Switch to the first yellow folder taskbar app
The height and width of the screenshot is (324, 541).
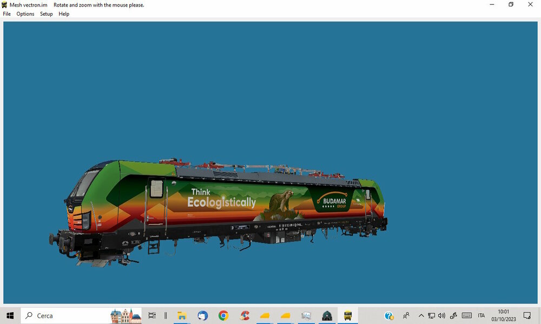pyautogui.click(x=265, y=315)
